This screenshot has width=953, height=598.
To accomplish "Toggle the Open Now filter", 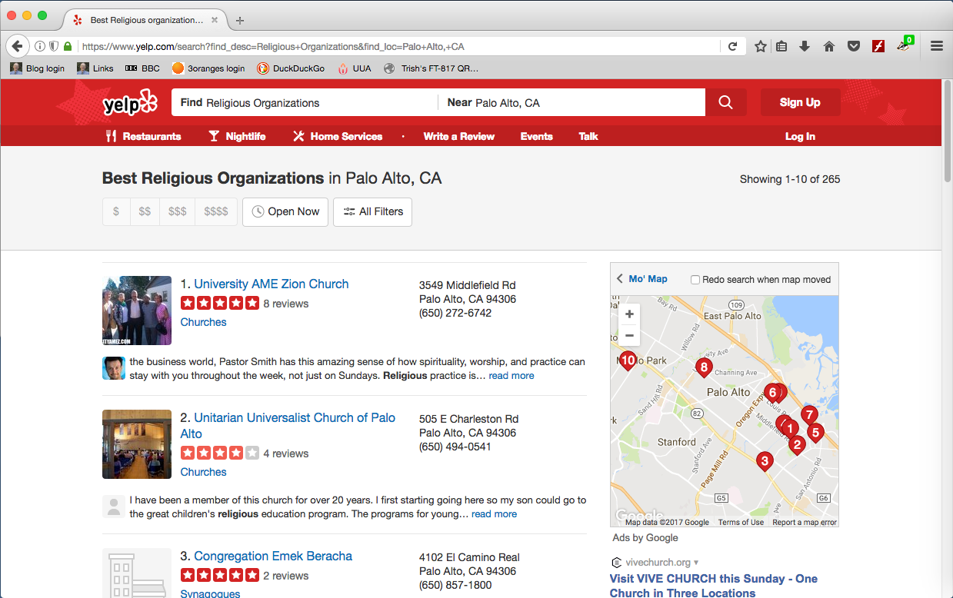I will (285, 211).
